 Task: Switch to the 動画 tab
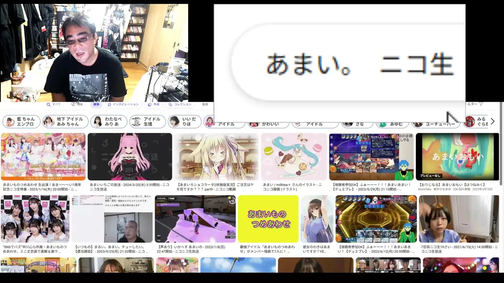pos(205,105)
